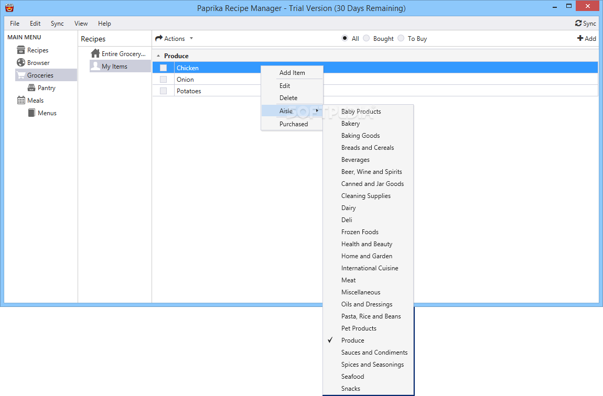603x396 pixels.
Task: Click the Potatoes item name
Action: pos(189,91)
